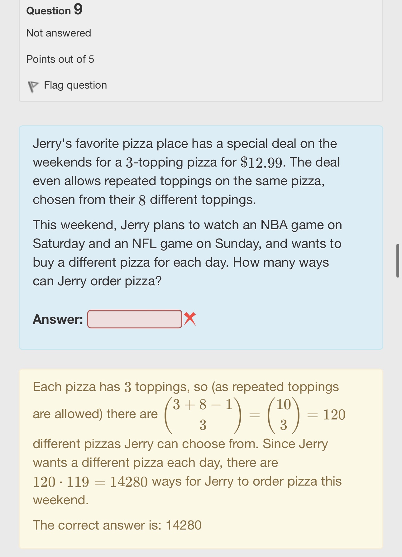
Task: Click the "Each pizza has 3 toppings" line
Action: (x=185, y=387)
